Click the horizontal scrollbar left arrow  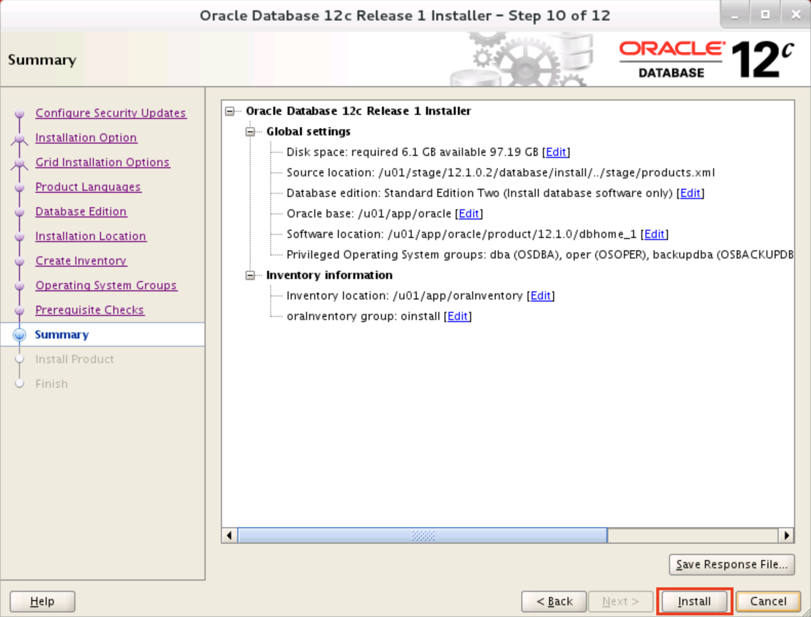230,535
